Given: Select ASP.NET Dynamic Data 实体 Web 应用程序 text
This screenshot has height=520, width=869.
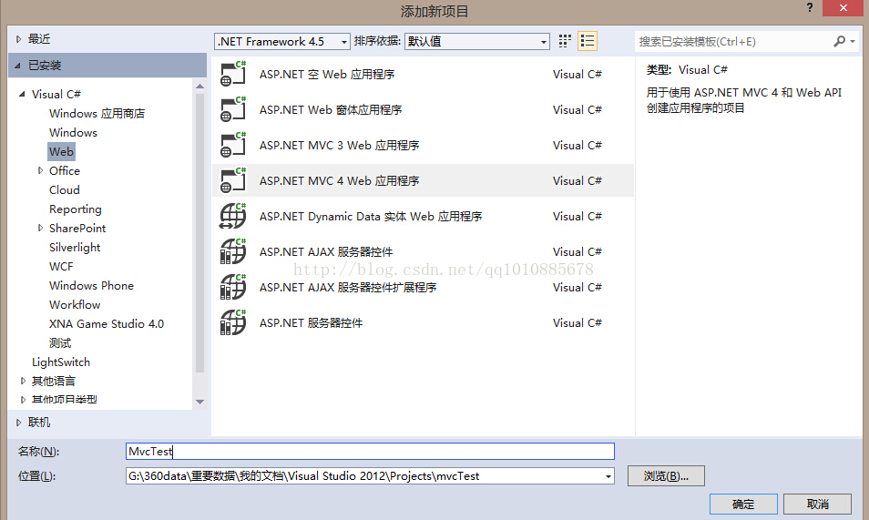Looking at the screenshot, I should point(371,216).
